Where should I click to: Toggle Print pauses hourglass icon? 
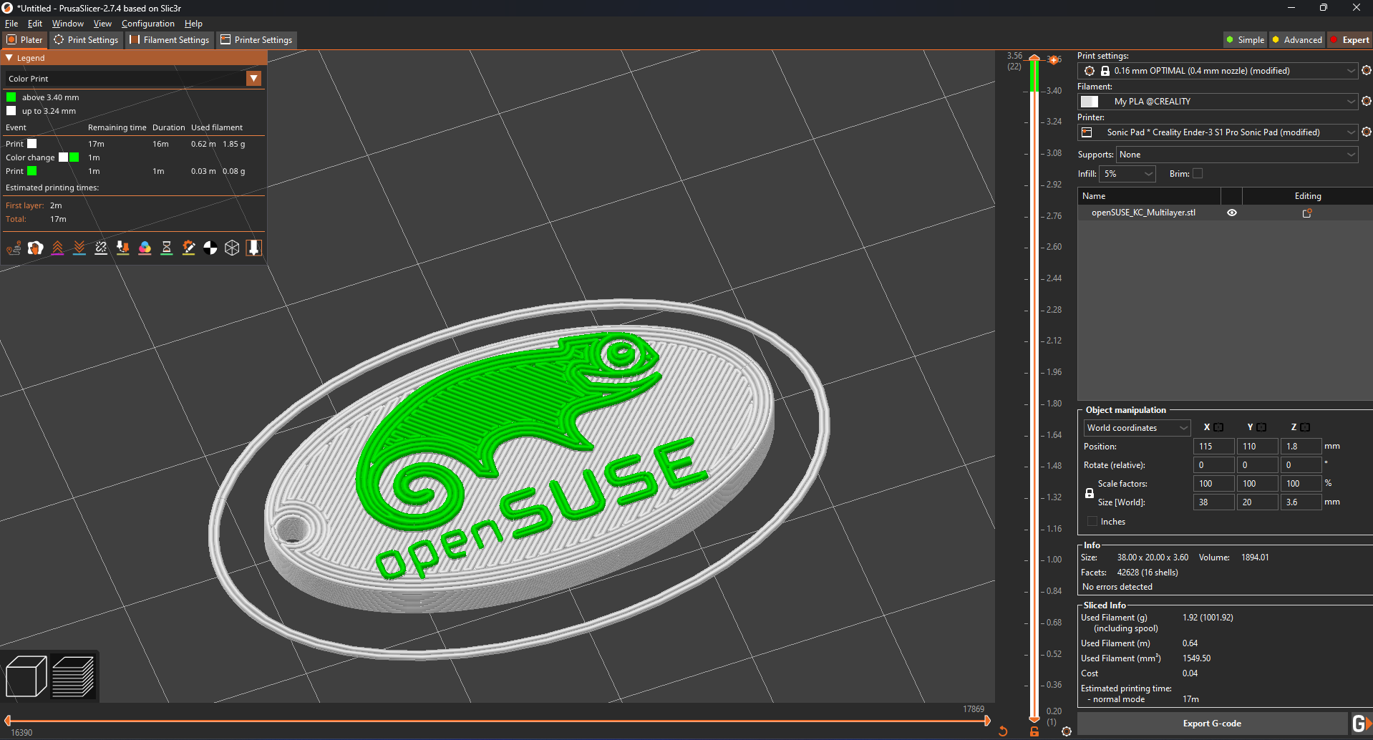coord(167,248)
